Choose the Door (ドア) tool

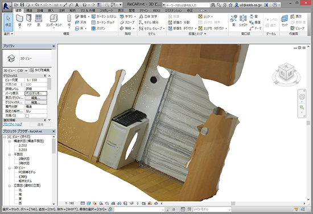(29, 21)
